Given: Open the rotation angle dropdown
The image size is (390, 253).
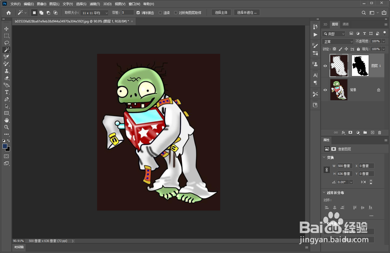Looking at the screenshot, I should pyautogui.click(x=351, y=182).
